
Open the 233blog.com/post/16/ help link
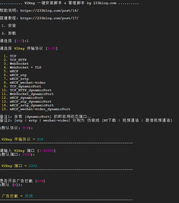(49, 11)
